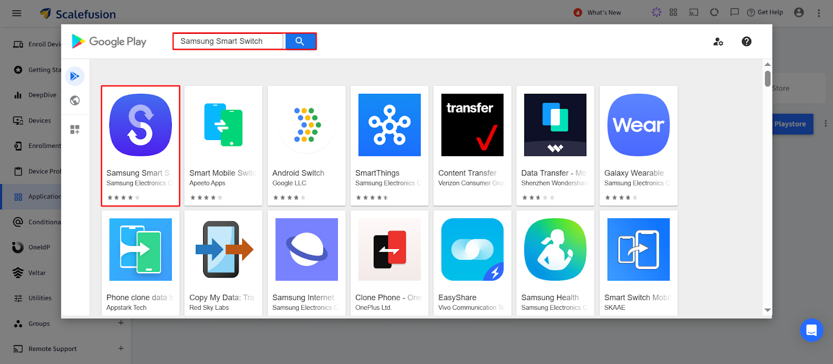Screen dimensions: 833x364
Task: Open Conditional Access in sidebar
Action: [x=37, y=222]
